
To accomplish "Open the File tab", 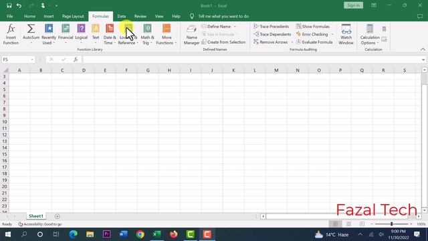I will [x=10, y=16].
